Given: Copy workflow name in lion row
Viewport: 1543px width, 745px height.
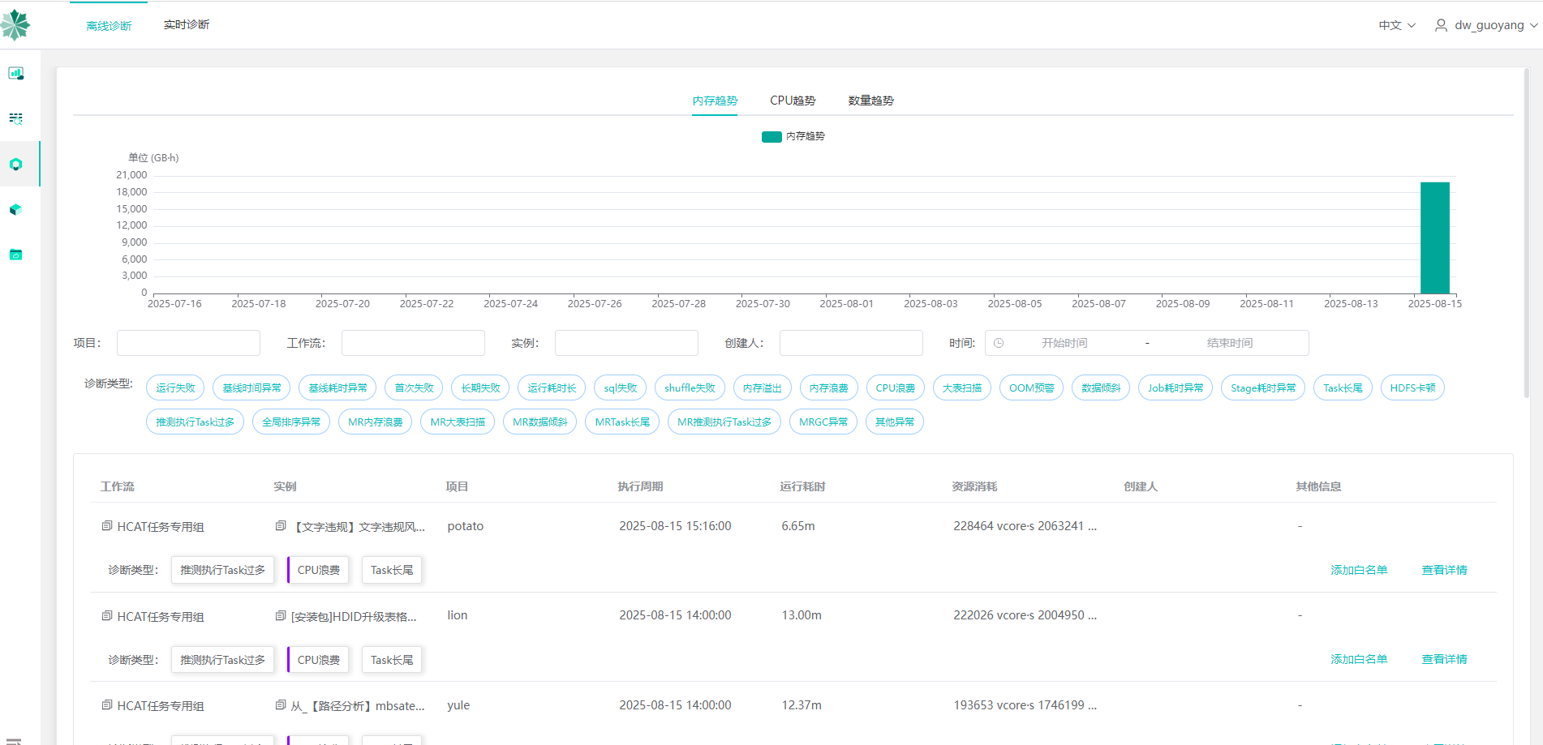Looking at the screenshot, I should coord(107,616).
